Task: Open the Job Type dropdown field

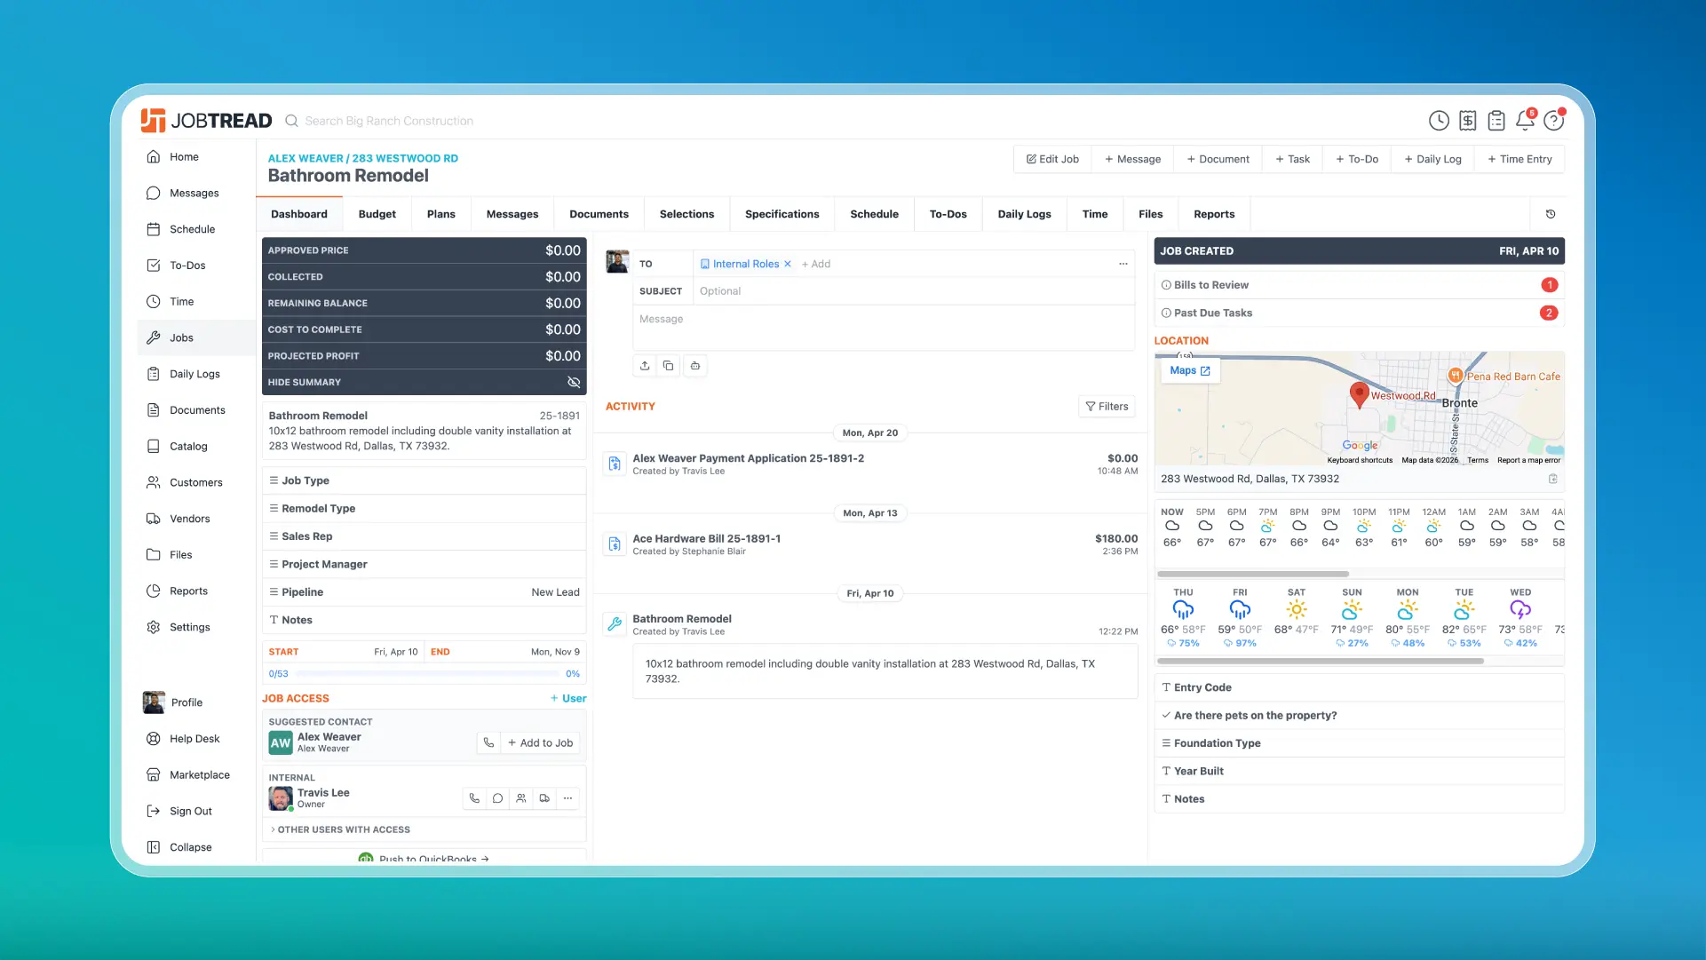Action: pyautogui.click(x=425, y=480)
